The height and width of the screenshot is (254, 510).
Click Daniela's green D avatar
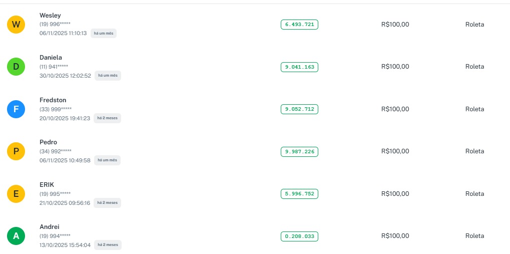[16, 67]
